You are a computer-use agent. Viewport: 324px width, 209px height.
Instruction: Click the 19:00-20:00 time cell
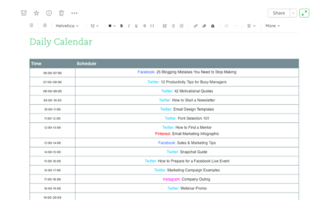53,197
